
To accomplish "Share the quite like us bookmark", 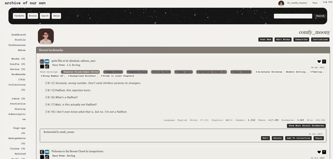I will (x=319, y=138).
